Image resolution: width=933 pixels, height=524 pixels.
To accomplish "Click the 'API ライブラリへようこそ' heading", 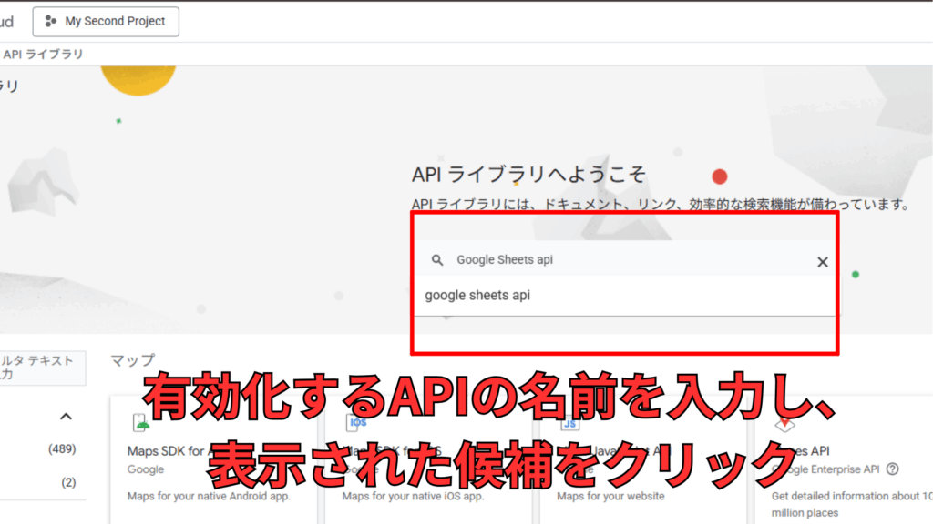I will pyautogui.click(x=528, y=175).
